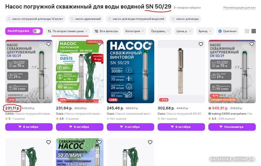Open the Продавец filter dropdown
261x166 pixels.
click(x=160, y=31)
